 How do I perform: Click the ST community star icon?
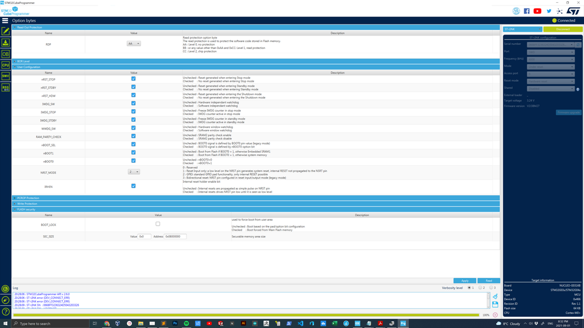(x=559, y=11)
